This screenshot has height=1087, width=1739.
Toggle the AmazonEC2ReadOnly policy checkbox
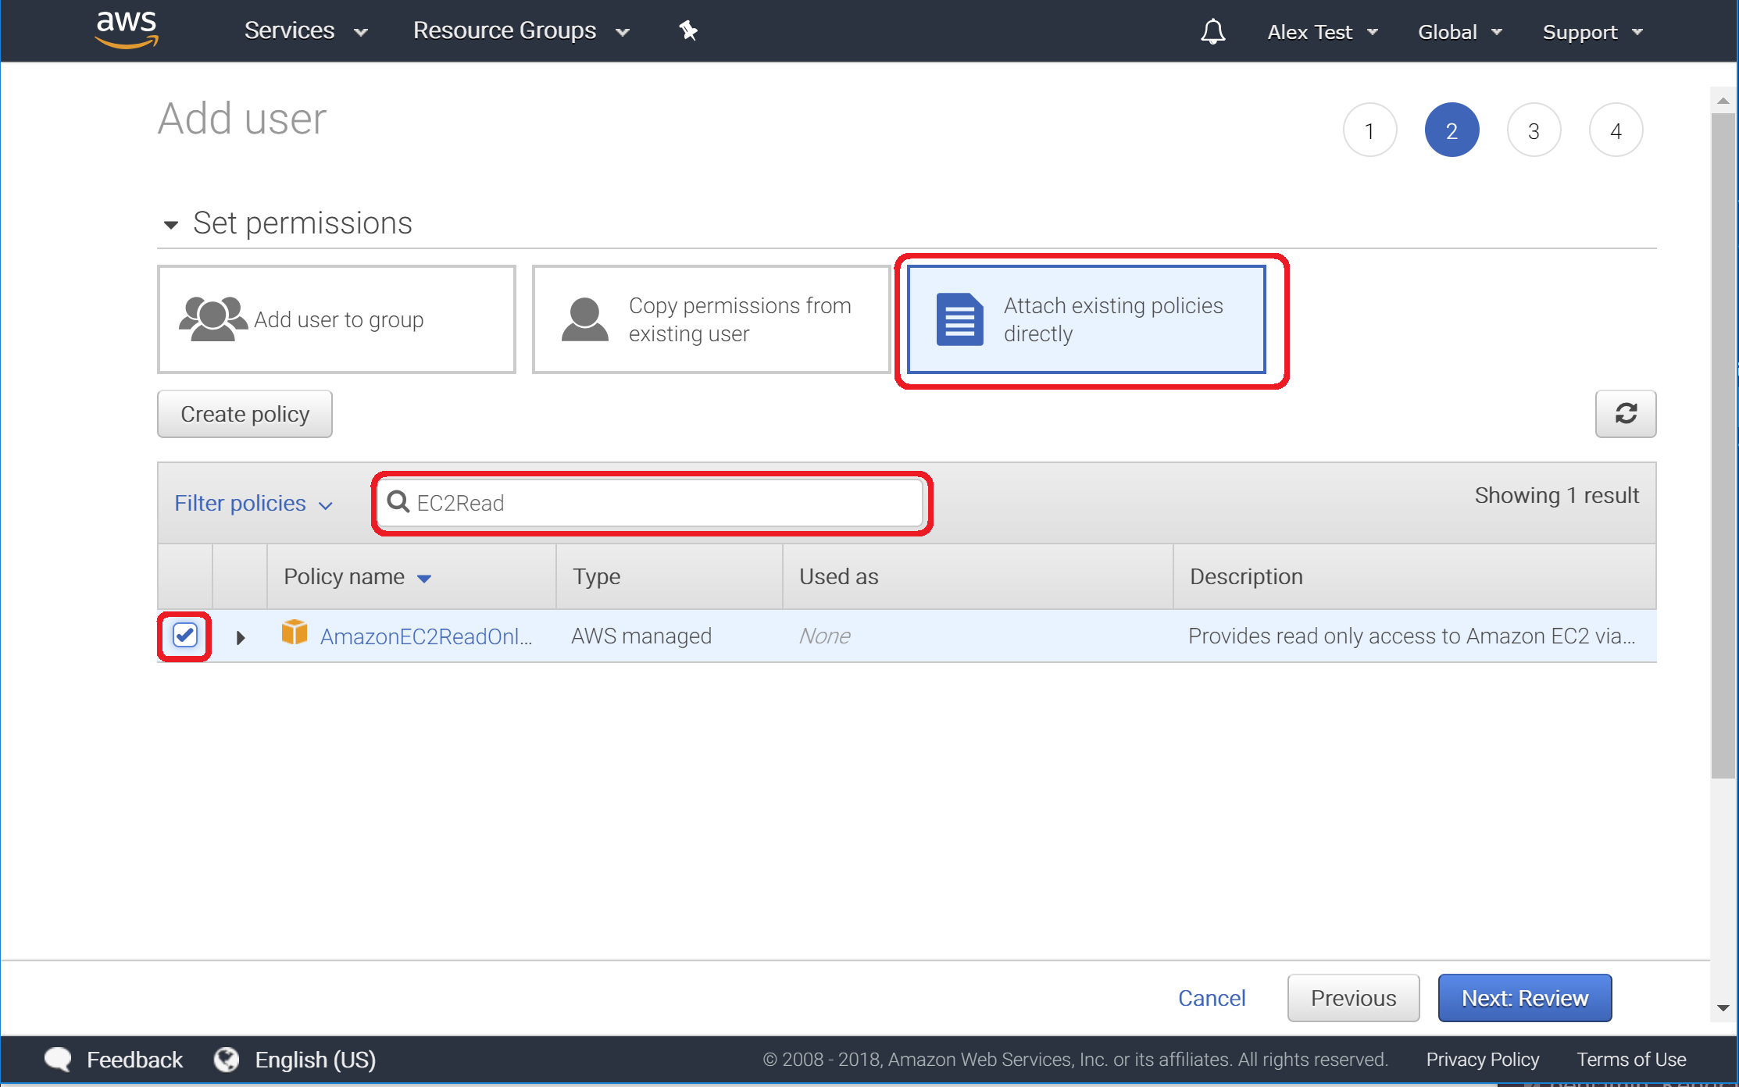184,635
